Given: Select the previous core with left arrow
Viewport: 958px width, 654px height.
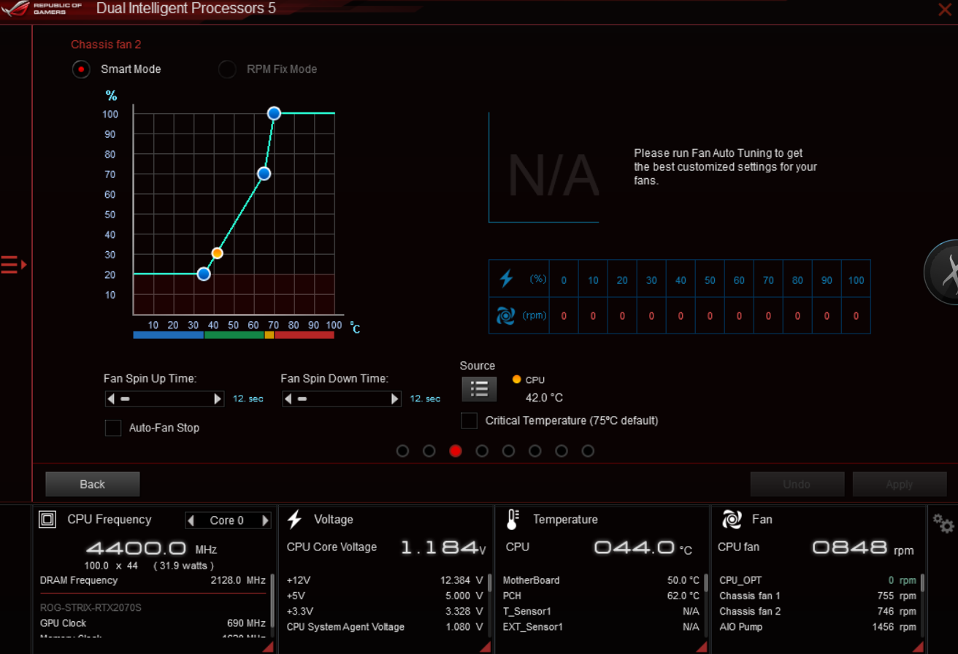Looking at the screenshot, I should 191,520.
